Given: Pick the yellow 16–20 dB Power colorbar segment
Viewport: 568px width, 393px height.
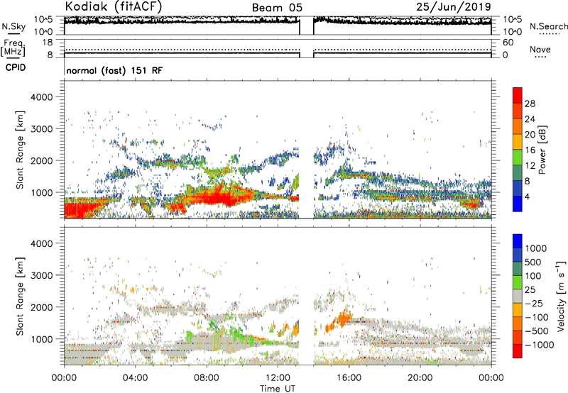Looking at the screenshot, I should [x=518, y=142].
